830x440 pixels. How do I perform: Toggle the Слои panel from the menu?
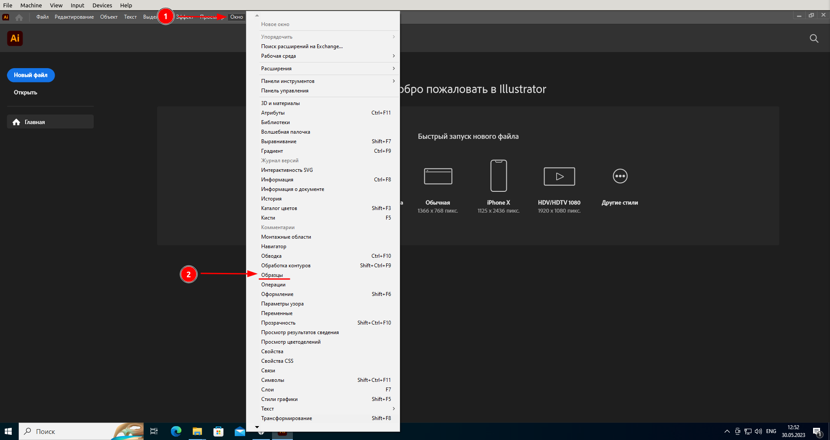268,390
